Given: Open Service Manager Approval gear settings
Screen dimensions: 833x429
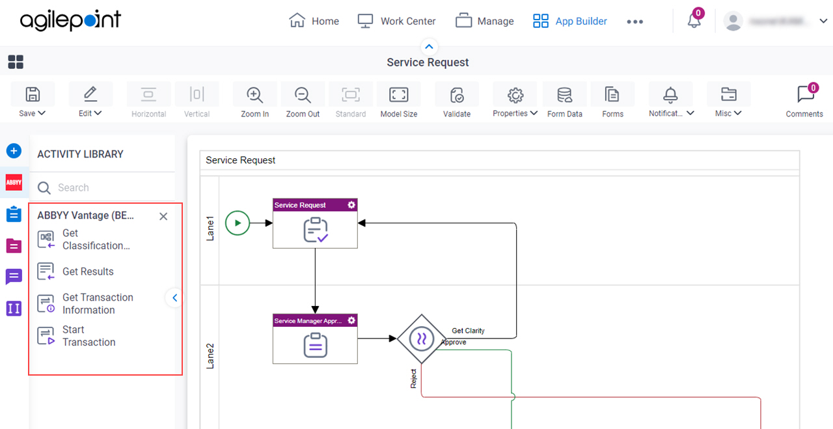Looking at the screenshot, I should tap(351, 320).
